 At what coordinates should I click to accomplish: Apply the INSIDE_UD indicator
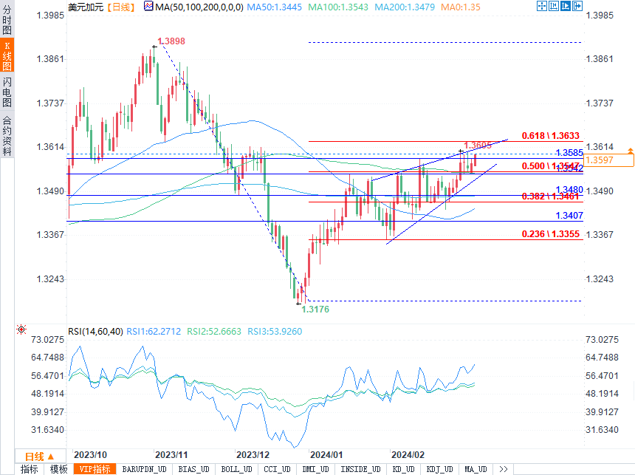tap(360, 469)
